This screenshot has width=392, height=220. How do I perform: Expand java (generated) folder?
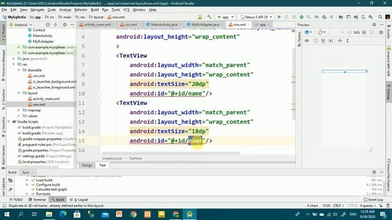tap(13, 59)
